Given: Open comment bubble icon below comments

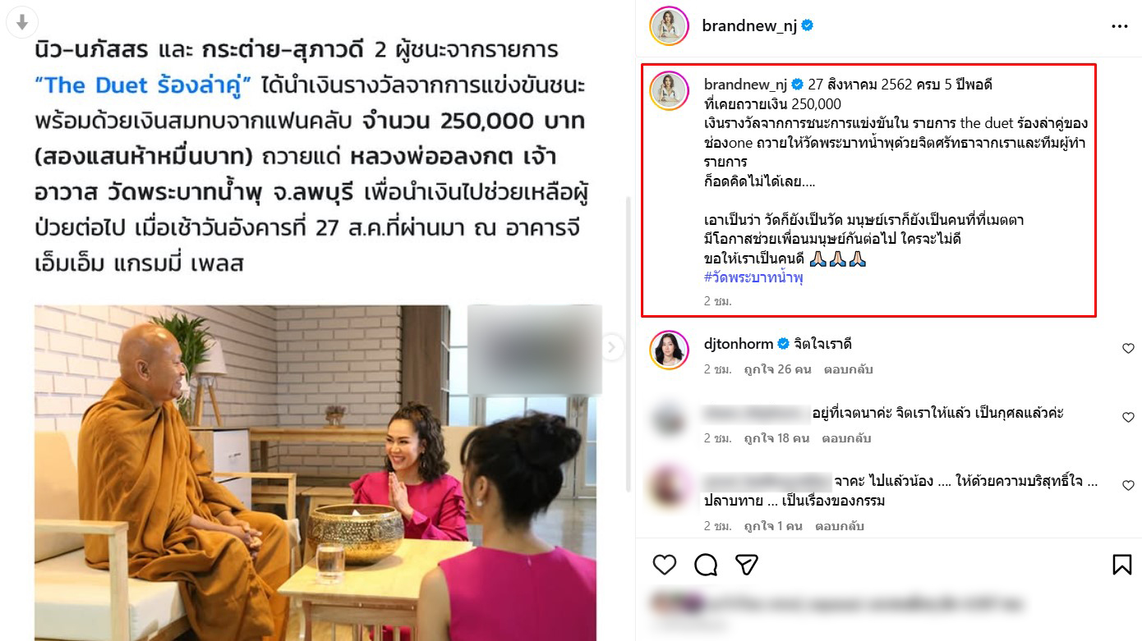Looking at the screenshot, I should (x=706, y=565).
